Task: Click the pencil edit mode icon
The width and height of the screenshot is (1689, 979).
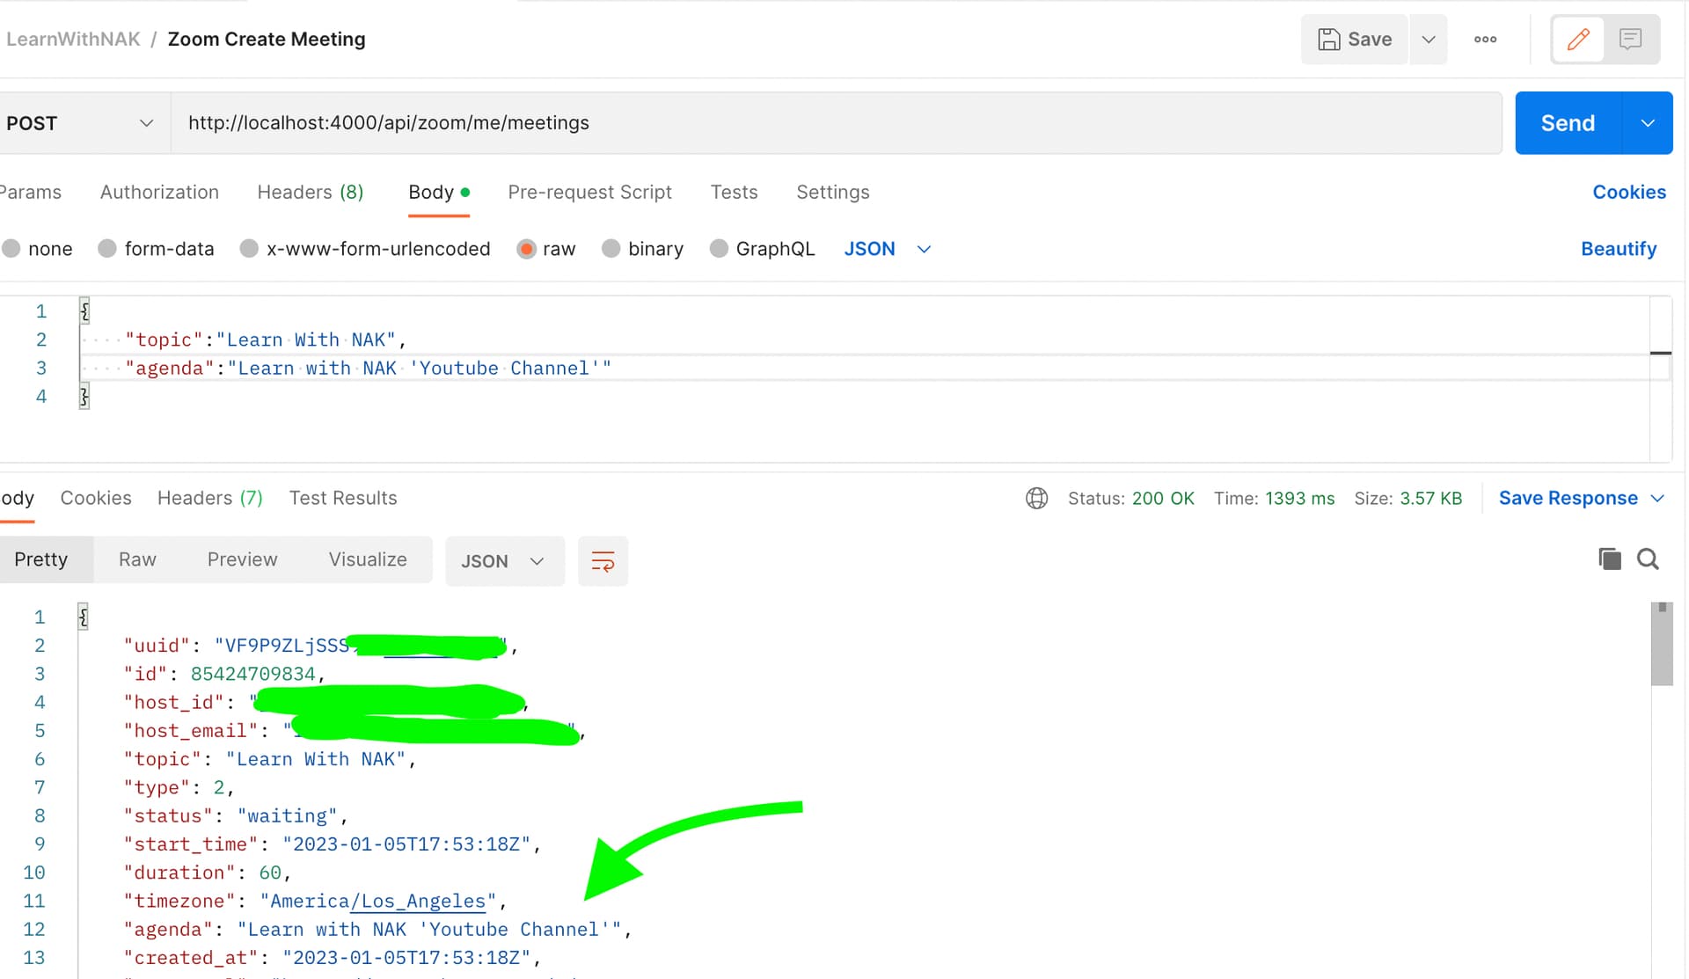Action: point(1578,39)
